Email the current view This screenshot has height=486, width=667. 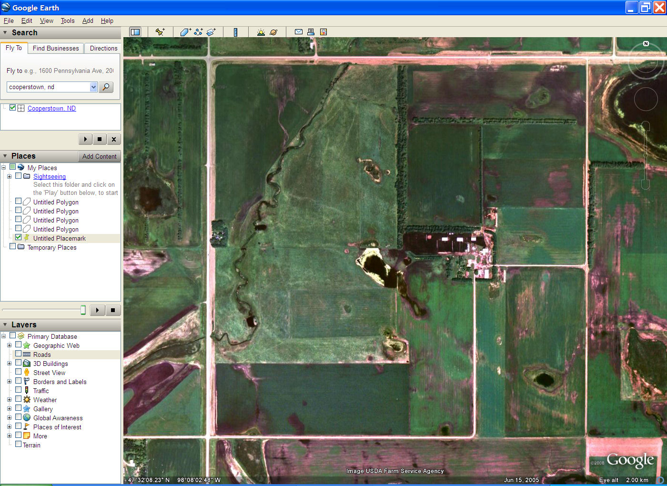(x=299, y=32)
